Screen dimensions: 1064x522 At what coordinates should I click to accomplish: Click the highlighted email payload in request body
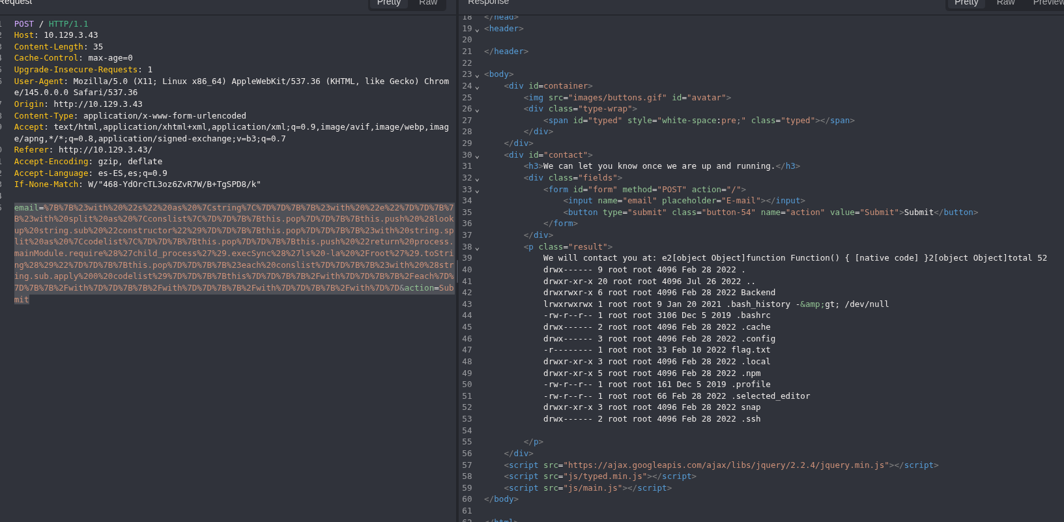point(234,254)
